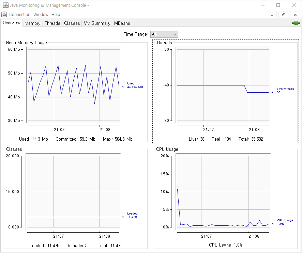Click the 'CPU Usage: 1.0%' summary text
The width and height of the screenshot is (302, 253).
(x=226, y=245)
